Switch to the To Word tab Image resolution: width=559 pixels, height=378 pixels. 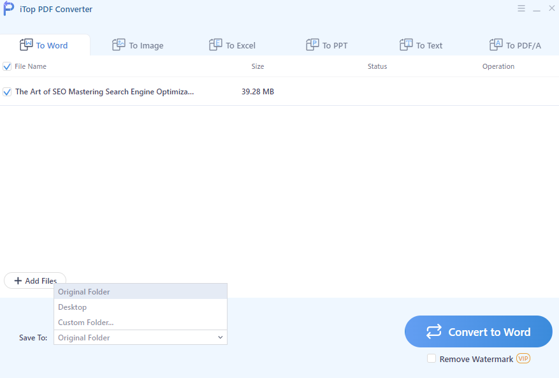click(x=45, y=45)
